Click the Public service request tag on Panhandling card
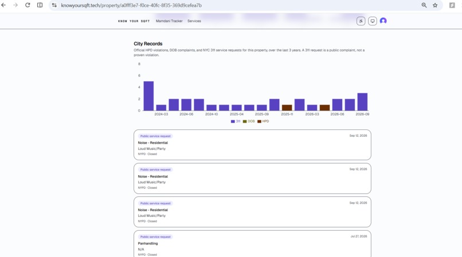 155,237
